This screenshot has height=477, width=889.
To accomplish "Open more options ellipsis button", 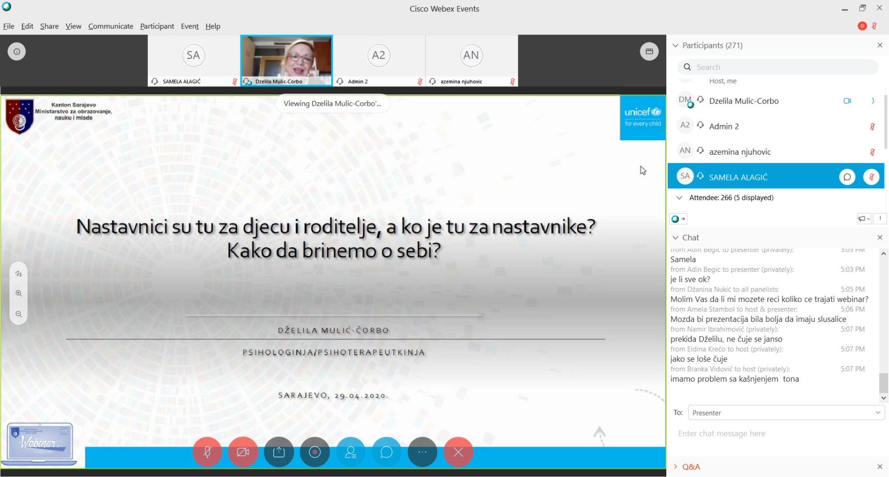I will (422, 452).
